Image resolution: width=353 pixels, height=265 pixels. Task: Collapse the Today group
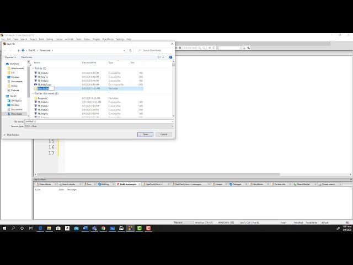coord(33,68)
